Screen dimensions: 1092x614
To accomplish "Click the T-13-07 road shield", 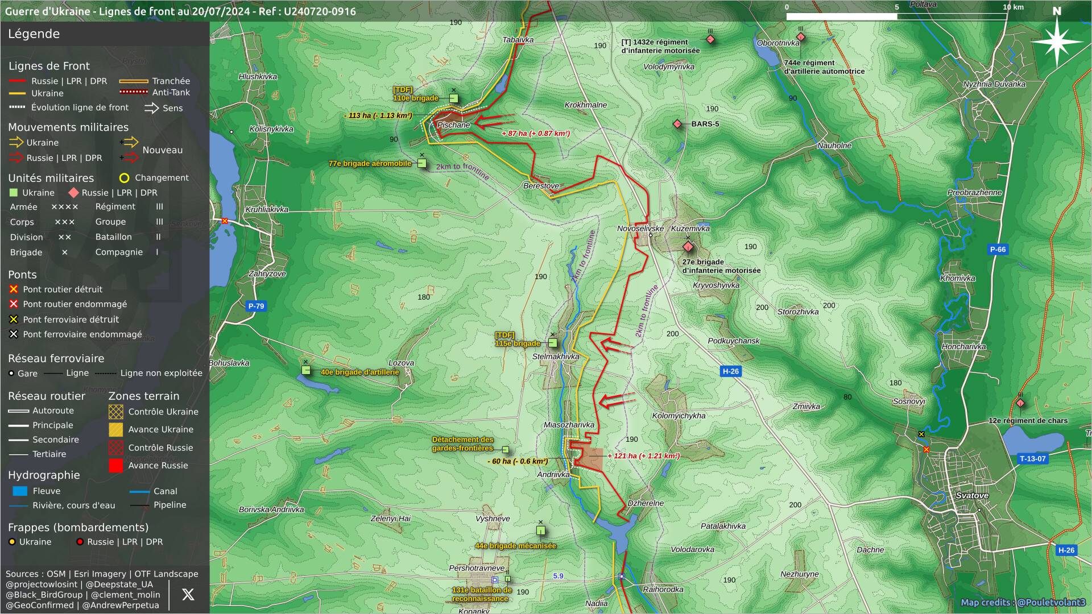I will pyautogui.click(x=1032, y=459).
